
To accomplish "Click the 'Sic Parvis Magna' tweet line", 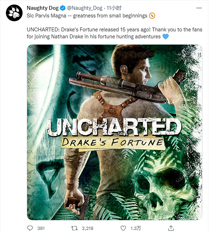I will click(87, 15).
